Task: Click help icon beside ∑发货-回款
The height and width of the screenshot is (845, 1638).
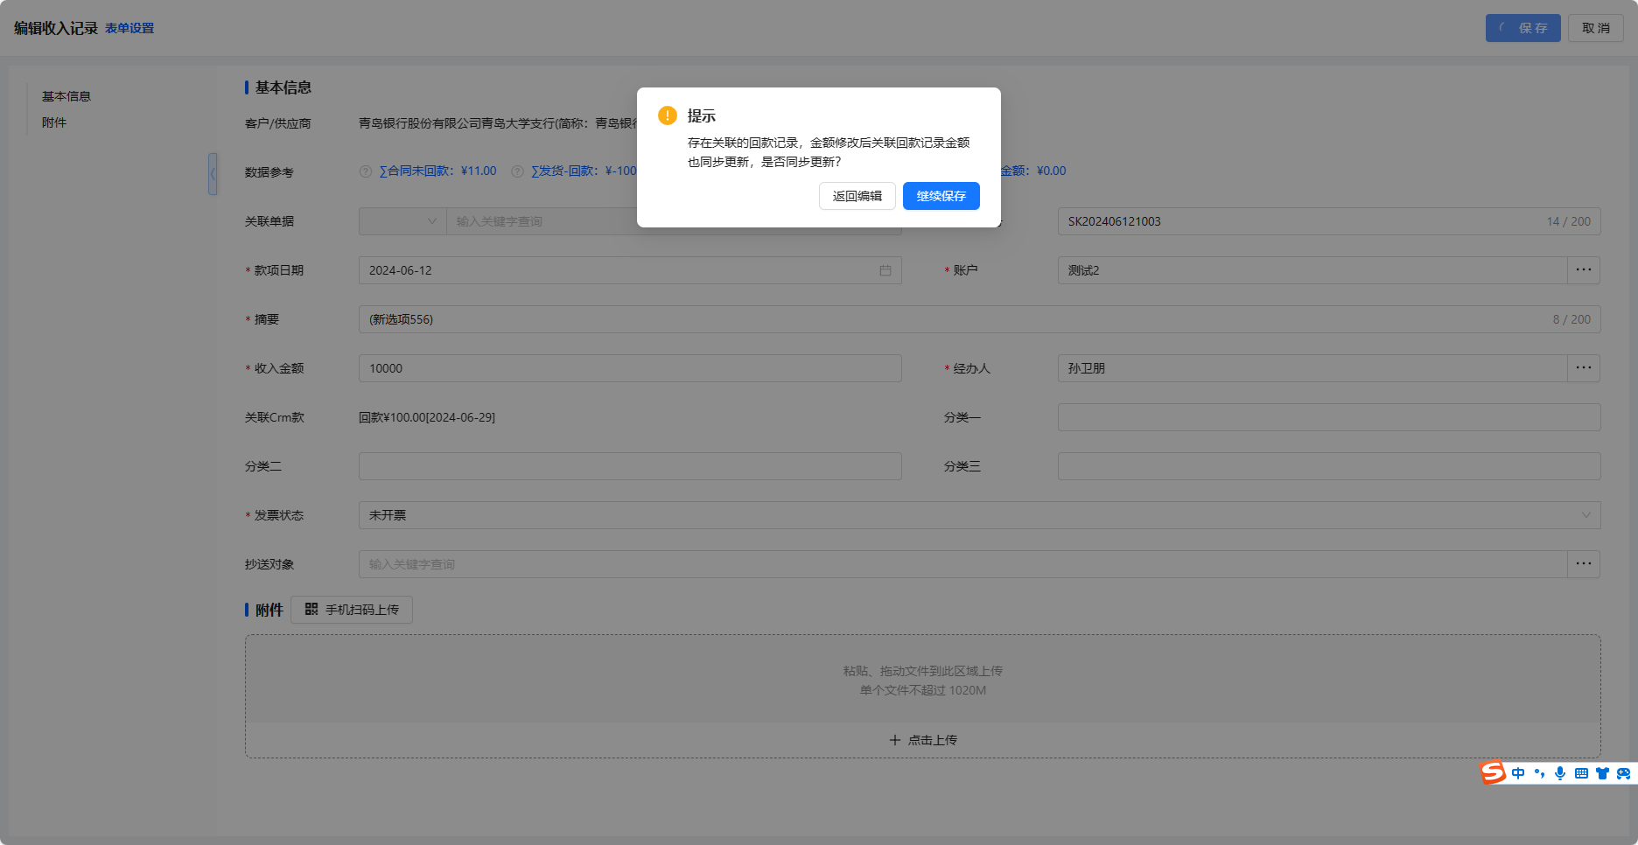Action: (517, 171)
